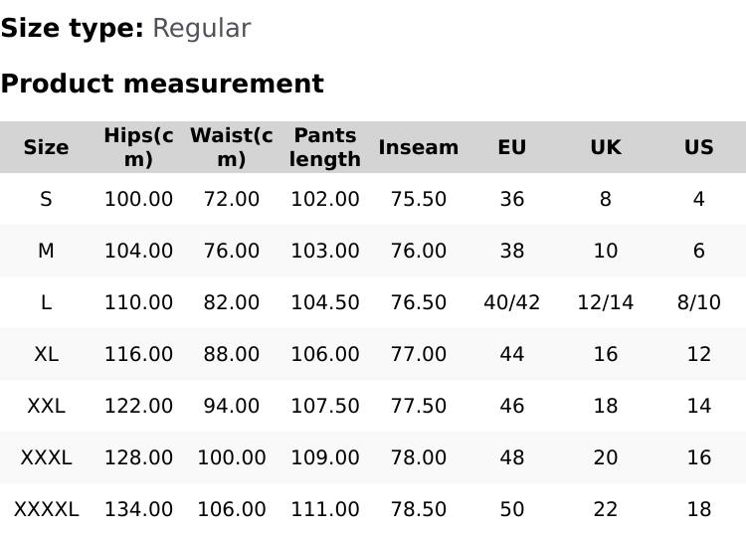Viewport: 746px width, 535px height.
Task: Select the 12/14 UK size cell
Action: pos(605,302)
